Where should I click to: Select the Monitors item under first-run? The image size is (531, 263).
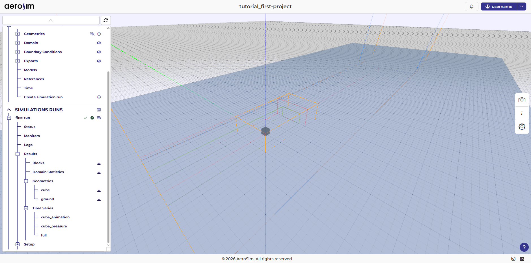[32, 136]
